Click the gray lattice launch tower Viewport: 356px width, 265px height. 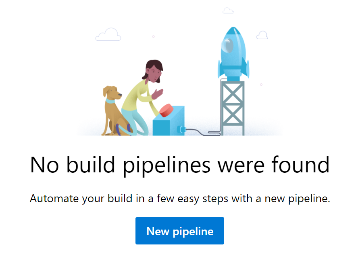tap(233, 108)
